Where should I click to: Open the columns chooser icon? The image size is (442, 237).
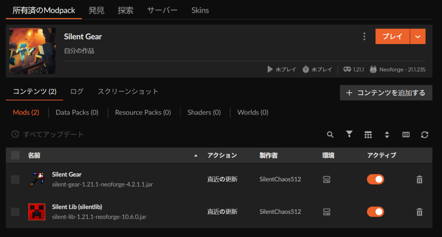tap(406, 134)
